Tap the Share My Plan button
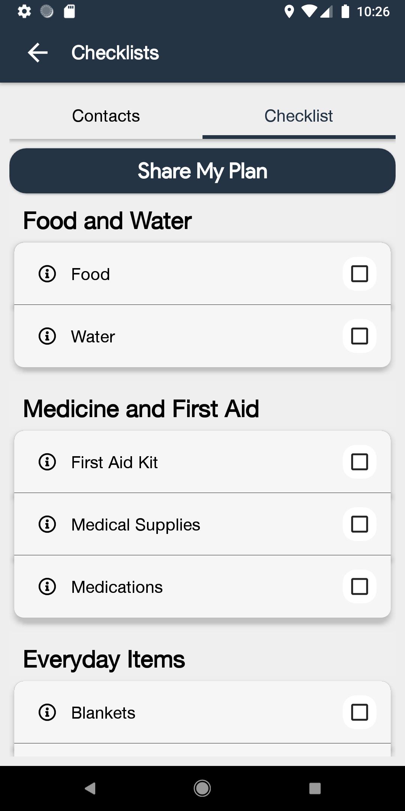Screen dimensions: 405x811 [x=202, y=171]
